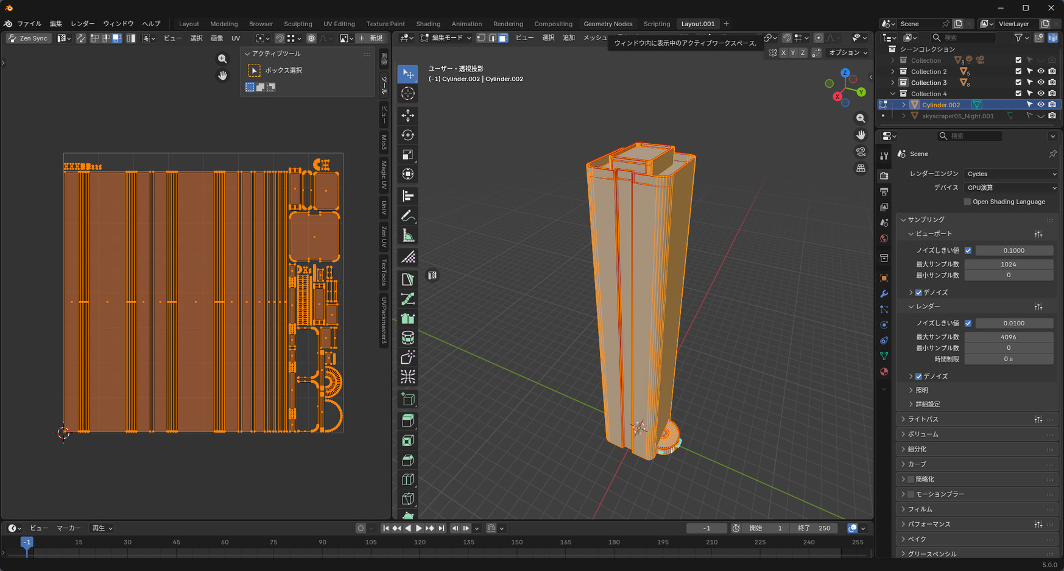1064x571 pixels.
Task: Toggle camera view icon in viewport
Action: point(861,152)
